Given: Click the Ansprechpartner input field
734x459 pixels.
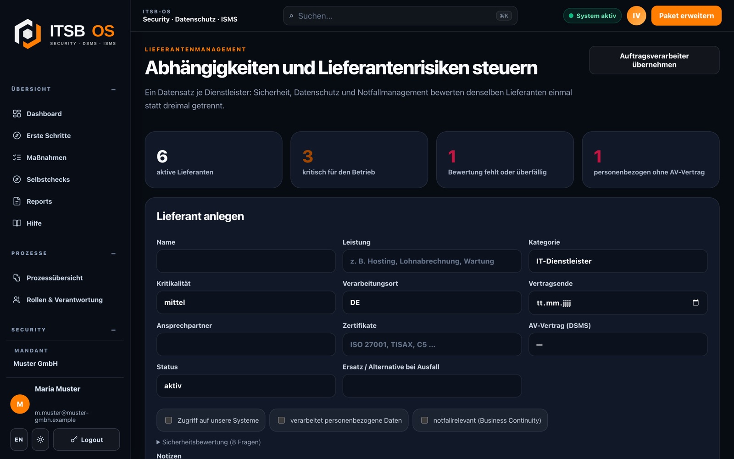Looking at the screenshot, I should (x=246, y=344).
